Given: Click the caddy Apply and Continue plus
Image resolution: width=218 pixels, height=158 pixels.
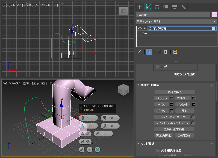Looking at the screenshot, I should 90,150.
